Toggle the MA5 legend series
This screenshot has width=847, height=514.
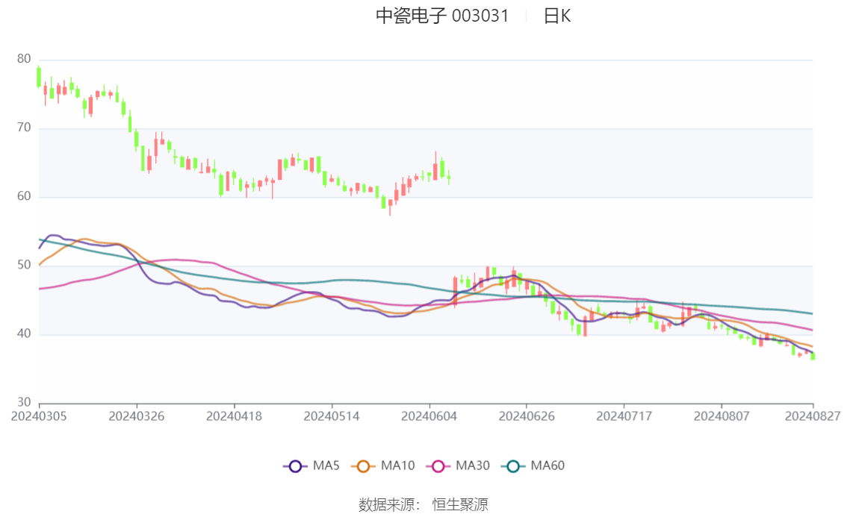(311, 466)
